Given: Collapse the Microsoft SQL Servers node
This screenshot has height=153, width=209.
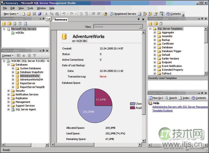Looking at the screenshot, I should tap(4, 29).
